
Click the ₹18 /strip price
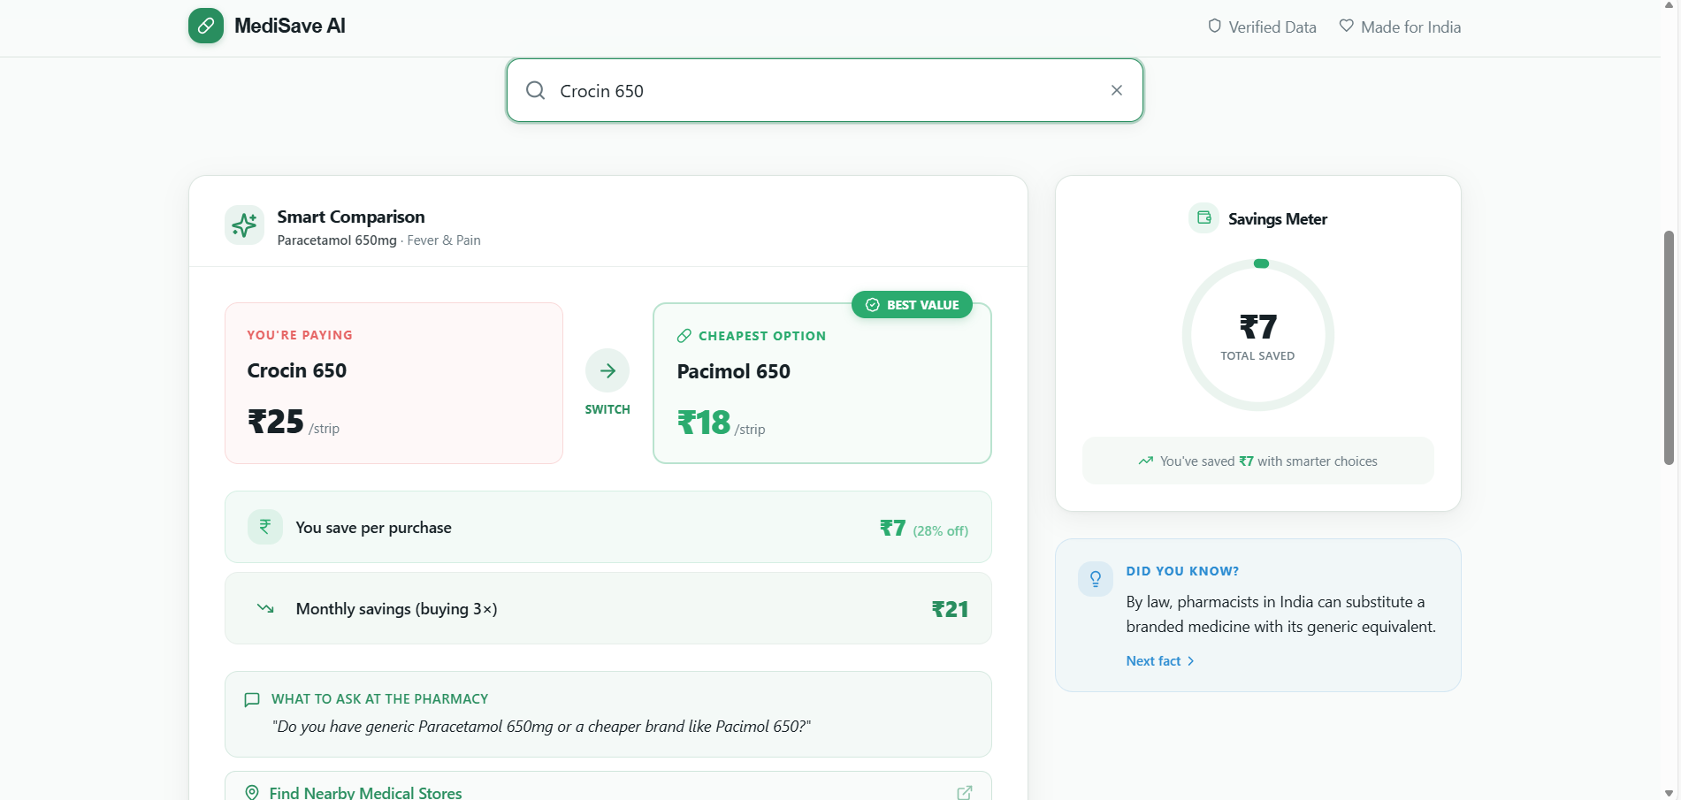[722, 423]
